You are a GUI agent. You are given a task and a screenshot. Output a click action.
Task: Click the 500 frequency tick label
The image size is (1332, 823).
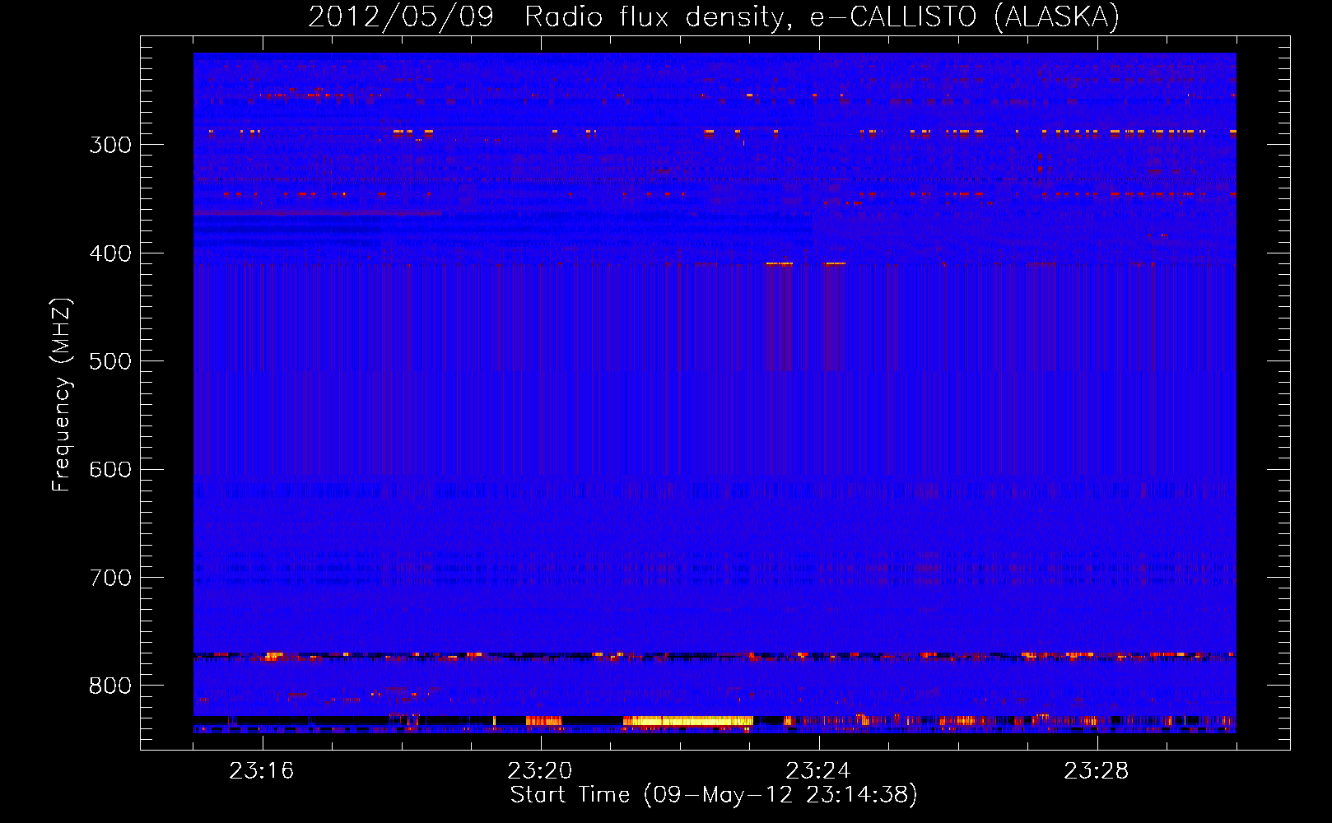pyautogui.click(x=110, y=361)
